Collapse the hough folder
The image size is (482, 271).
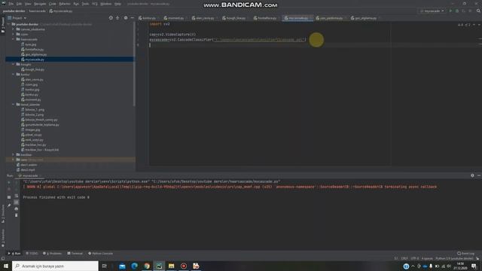(14, 65)
